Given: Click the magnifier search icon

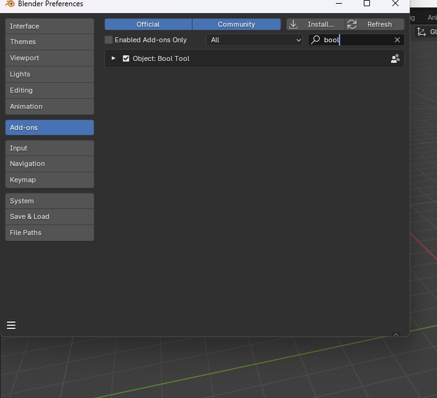Looking at the screenshot, I should click(x=315, y=40).
